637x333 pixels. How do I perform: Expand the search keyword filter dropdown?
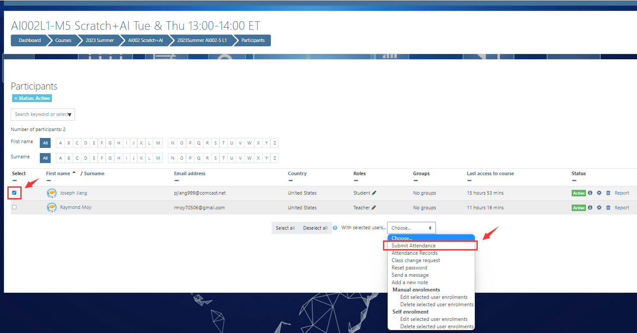[69, 115]
